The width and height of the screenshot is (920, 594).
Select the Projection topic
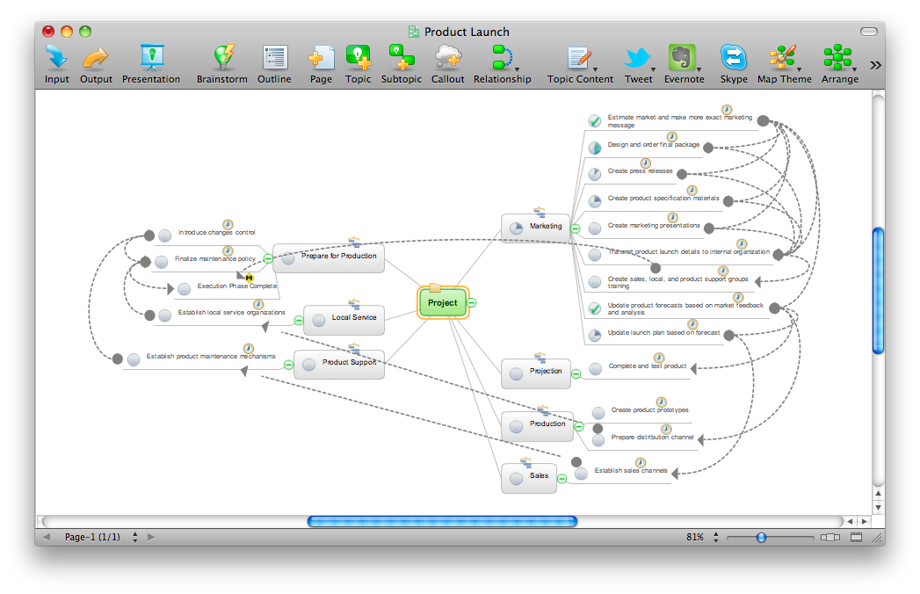tap(536, 374)
